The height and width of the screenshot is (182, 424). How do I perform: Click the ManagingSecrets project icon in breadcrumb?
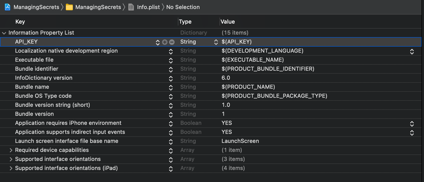tap(8, 7)
